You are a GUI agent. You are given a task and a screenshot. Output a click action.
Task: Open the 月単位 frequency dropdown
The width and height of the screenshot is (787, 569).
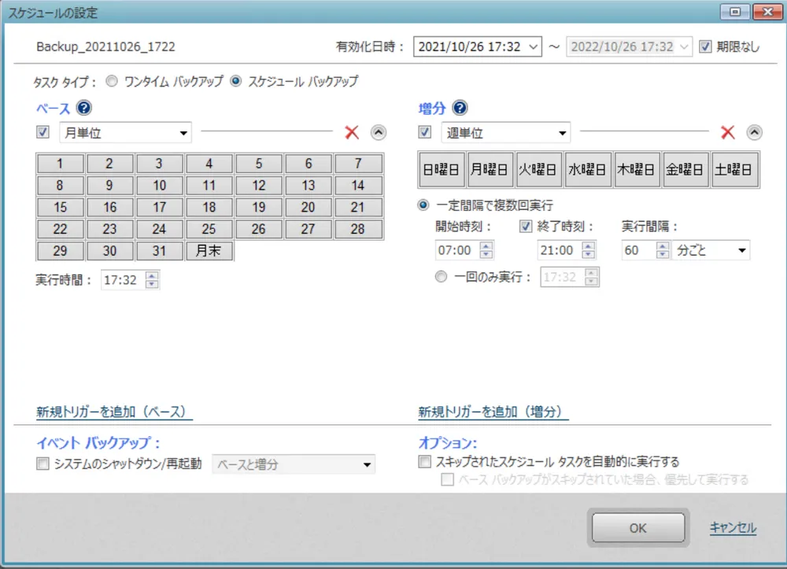click(x=183, y=132)
